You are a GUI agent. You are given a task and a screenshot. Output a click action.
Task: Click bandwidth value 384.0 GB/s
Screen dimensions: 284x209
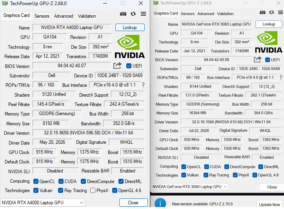pos(263,113)
